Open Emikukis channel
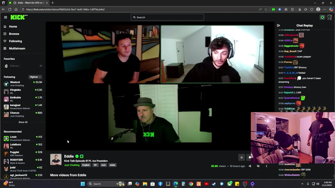335x188 pixels. click(23, 99)
